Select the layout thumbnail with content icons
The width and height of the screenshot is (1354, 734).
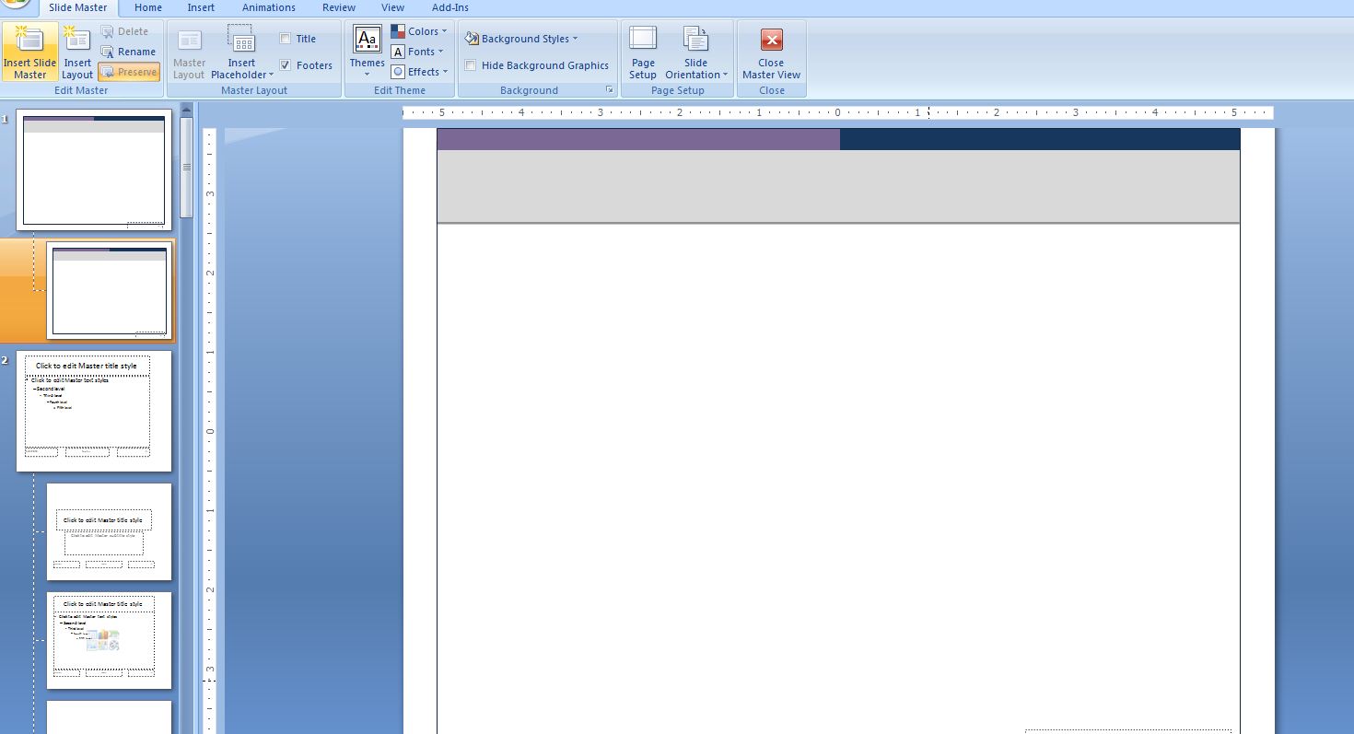pyautogui.click(x=110, y=640)
